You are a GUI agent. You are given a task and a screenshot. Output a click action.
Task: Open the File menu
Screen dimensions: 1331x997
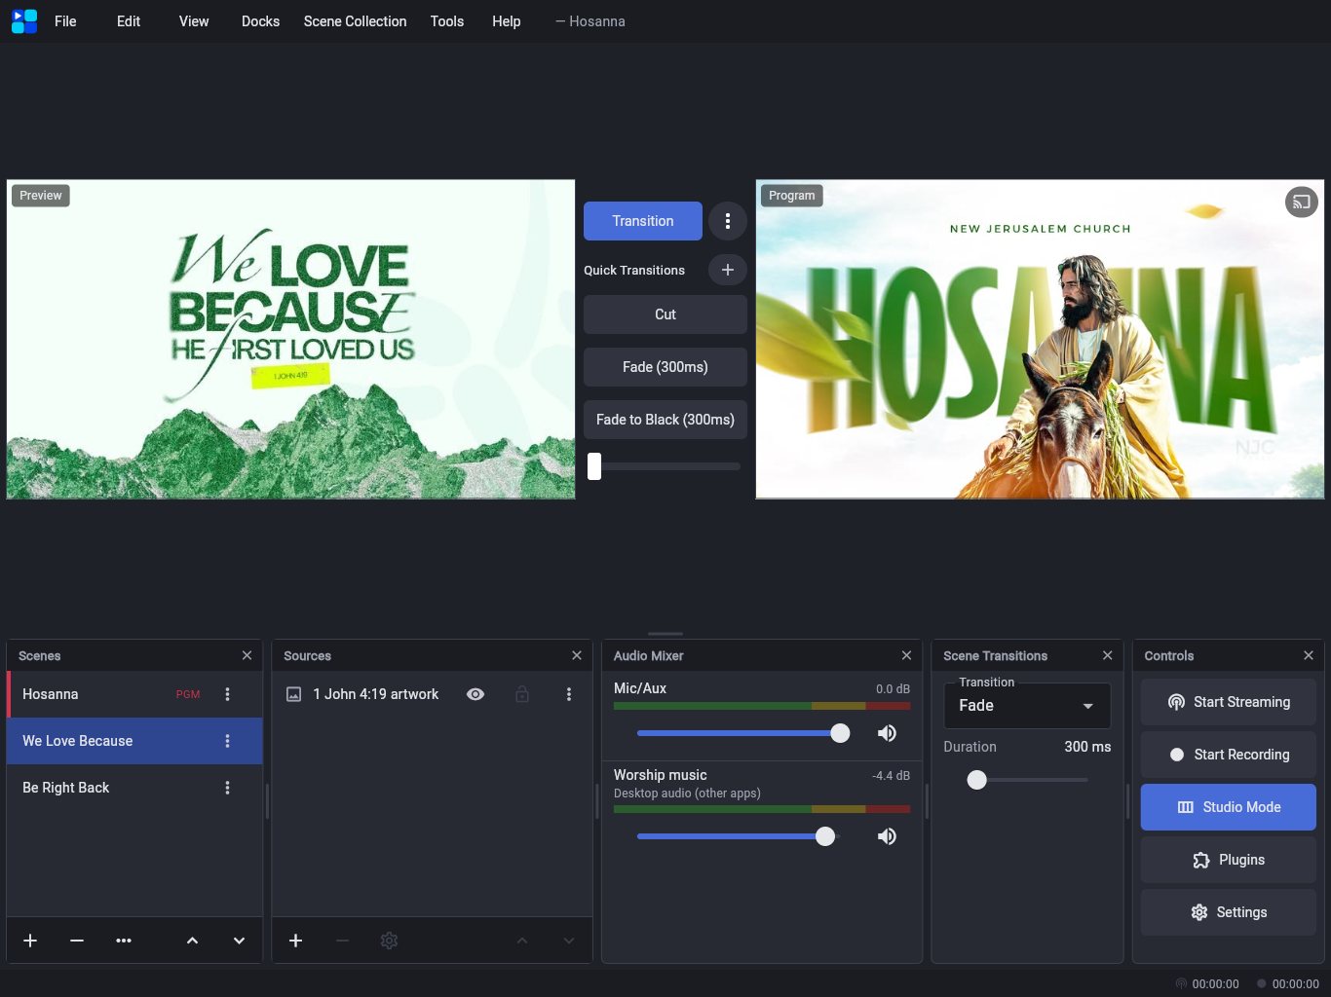click(x=65, y=21)
